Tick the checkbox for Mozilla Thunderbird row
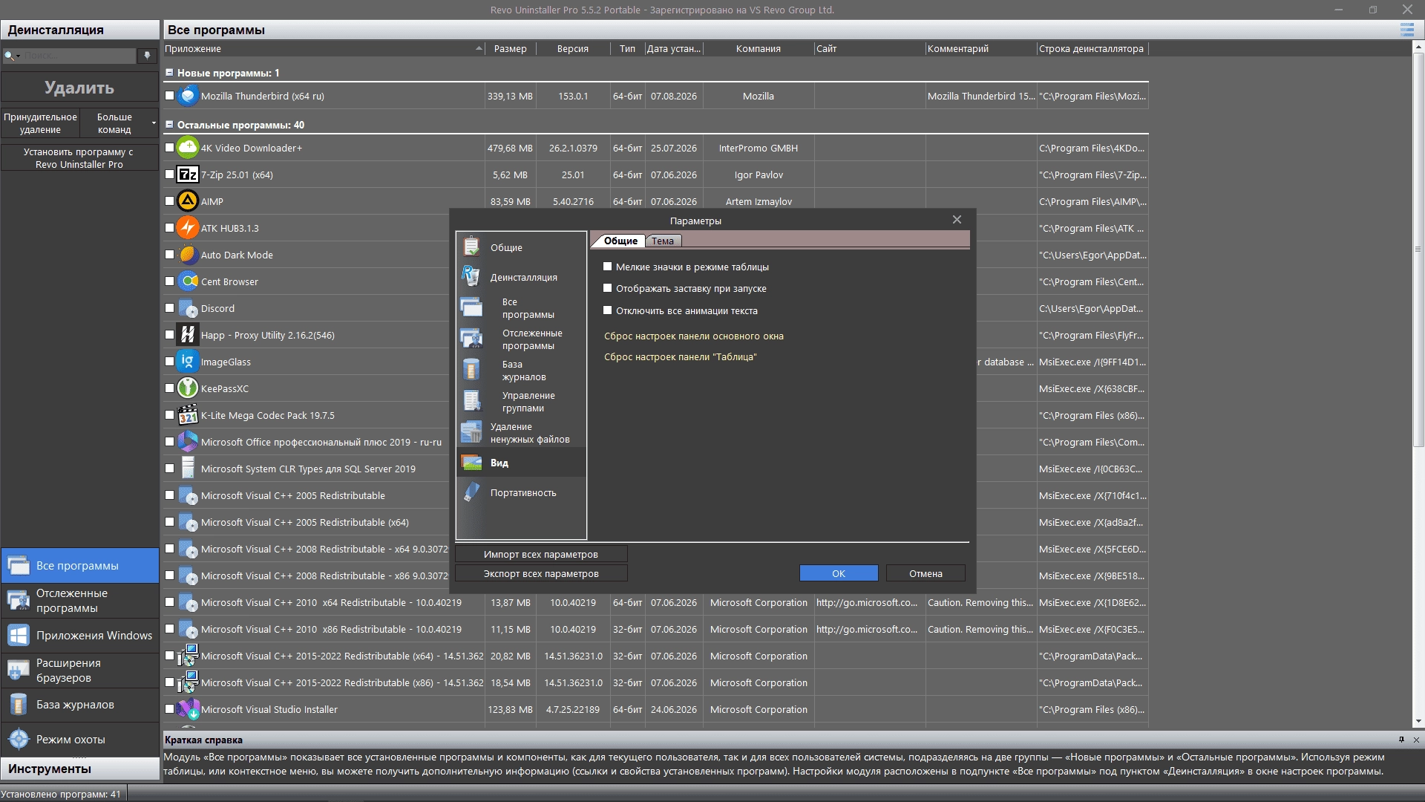The height and width of the screenshot is (802, 1425). tap(170, 96)
